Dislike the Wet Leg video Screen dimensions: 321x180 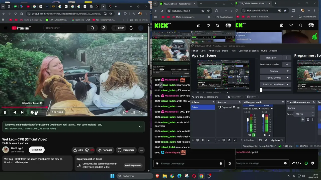[90, 150]
